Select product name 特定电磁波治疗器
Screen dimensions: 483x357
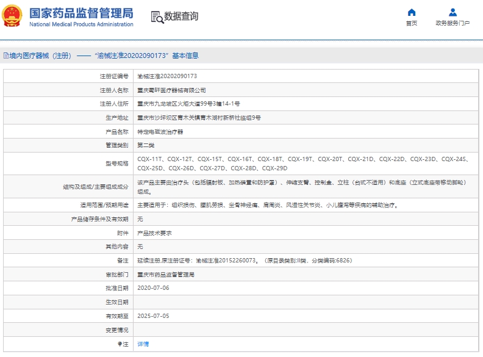coord(160,132)
